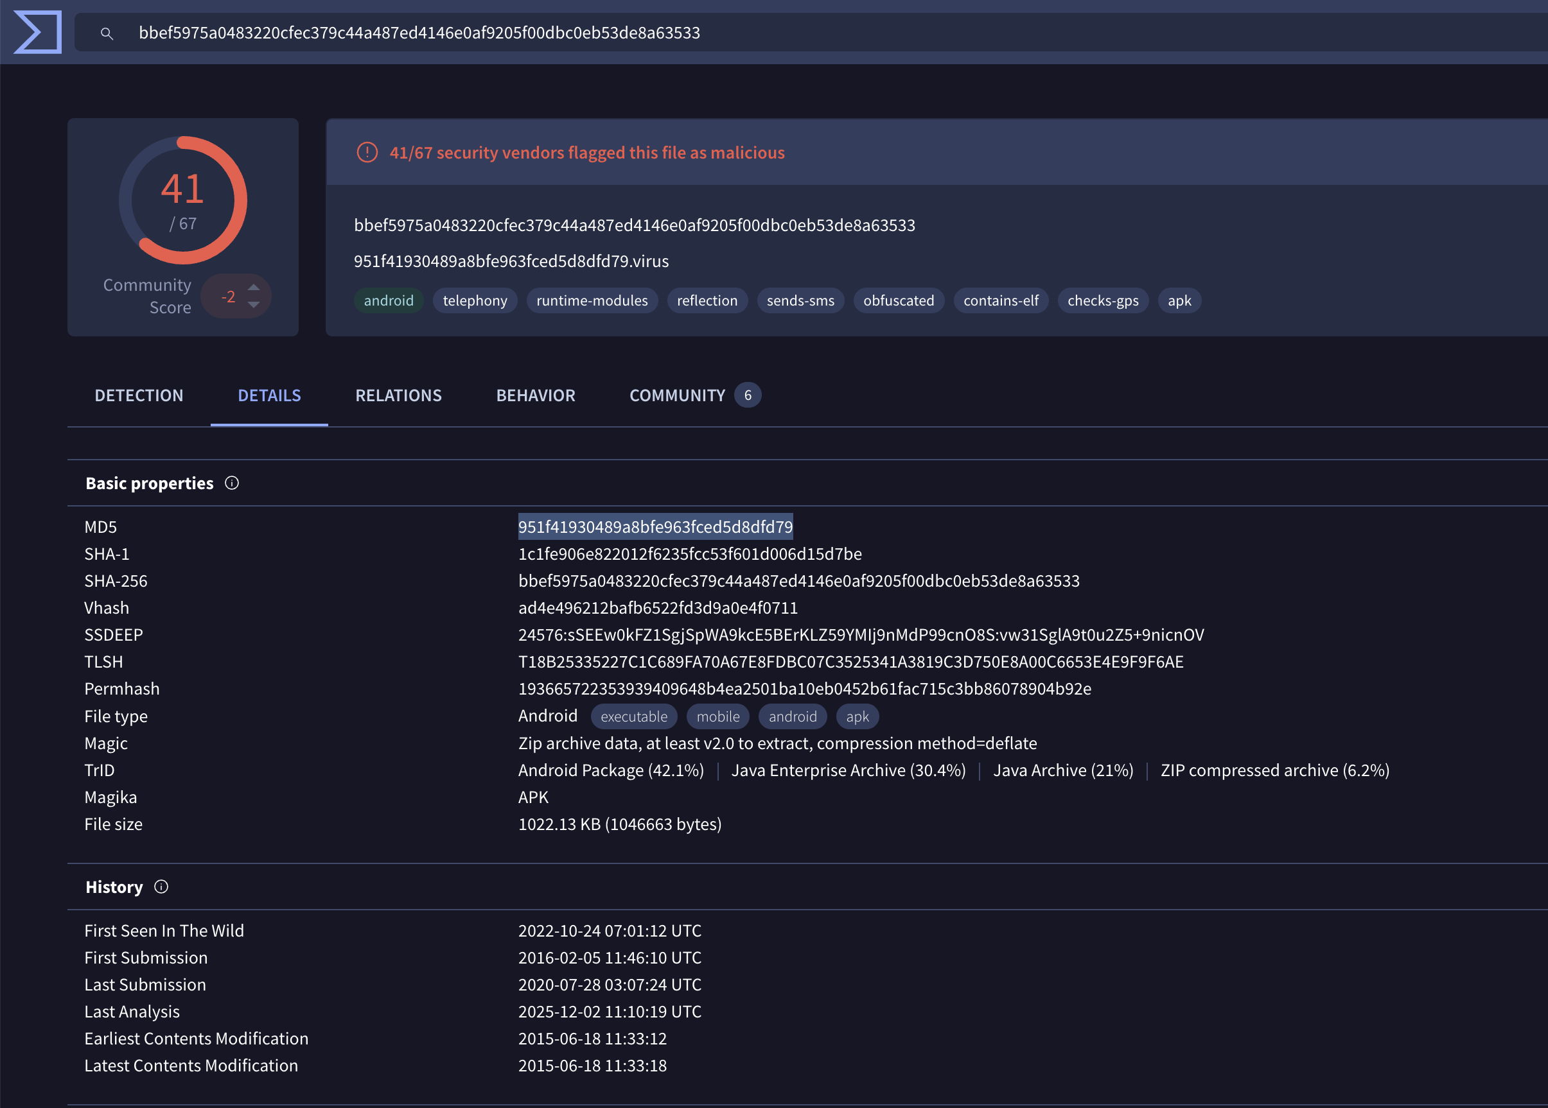The width and height of the screenshot is (1548, 1108).
Task: Click the Last Analysis timestamp
Action: pos(610,1012)
